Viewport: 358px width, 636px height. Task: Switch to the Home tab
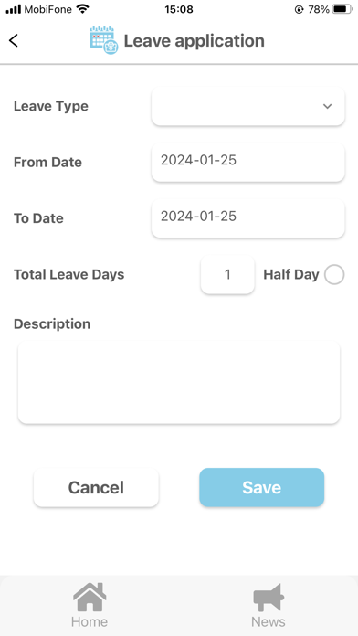coord(89,605)
